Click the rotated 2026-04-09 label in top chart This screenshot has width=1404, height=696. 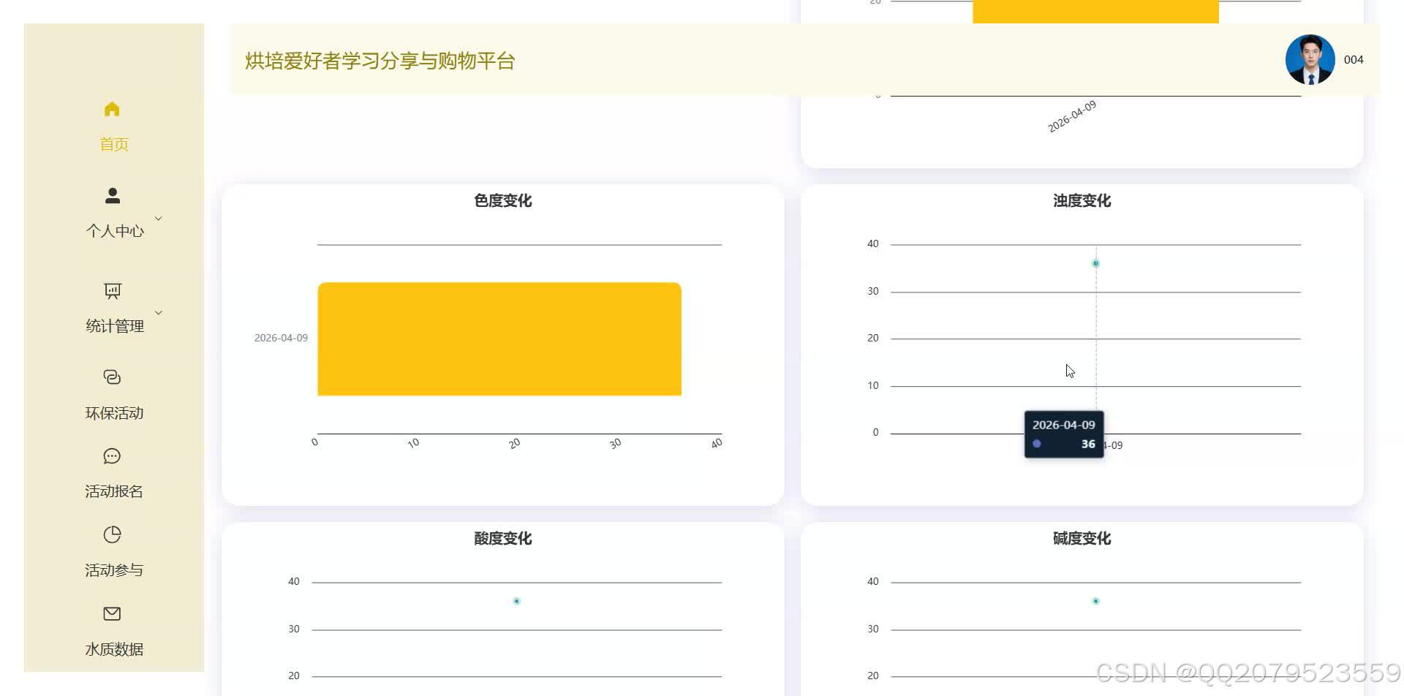[x=1072, y=116]
